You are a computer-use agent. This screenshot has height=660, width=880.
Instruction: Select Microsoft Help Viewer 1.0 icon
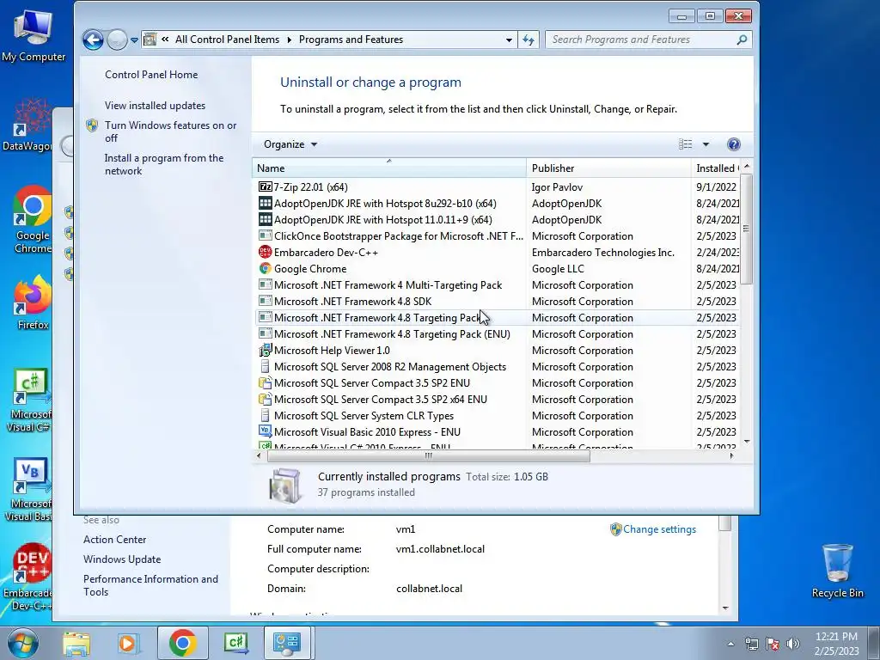(x=265, y=351)
